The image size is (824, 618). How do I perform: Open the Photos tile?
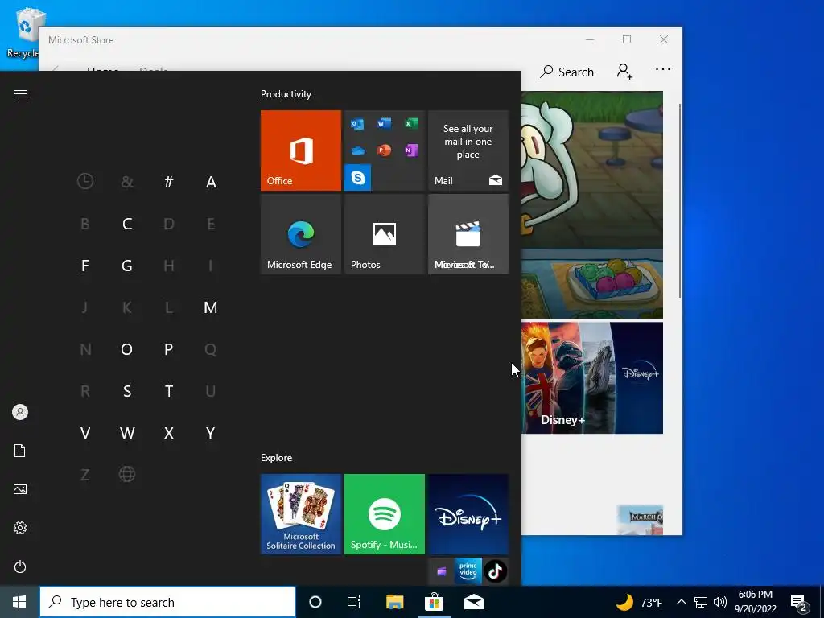[x=384, y=234]
